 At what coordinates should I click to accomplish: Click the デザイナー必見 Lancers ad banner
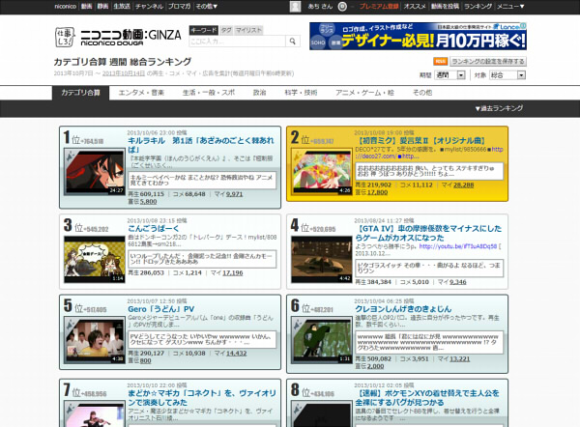(x=418, y=37)
